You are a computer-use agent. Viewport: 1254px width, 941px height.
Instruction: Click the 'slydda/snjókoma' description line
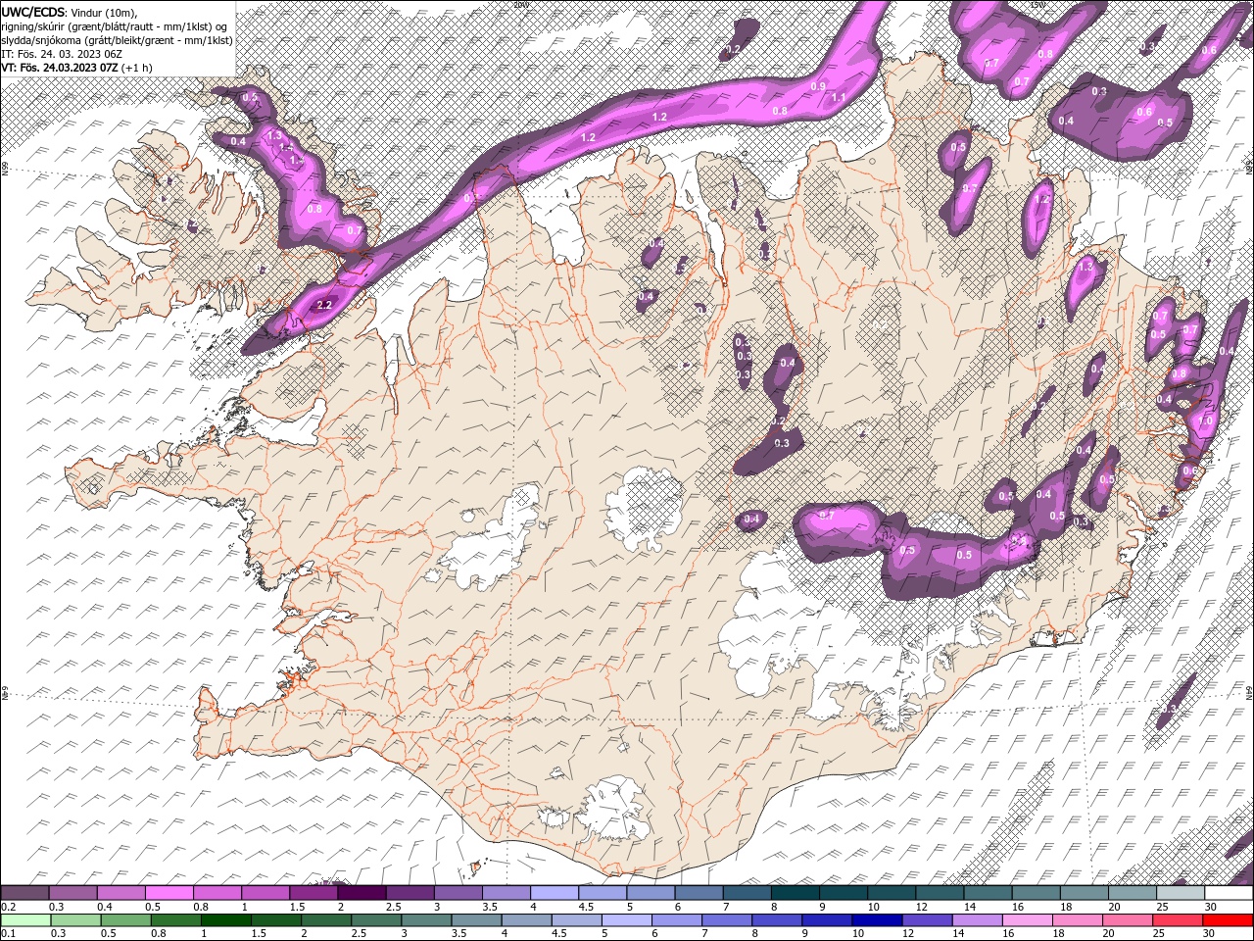(x=116, y=39)
